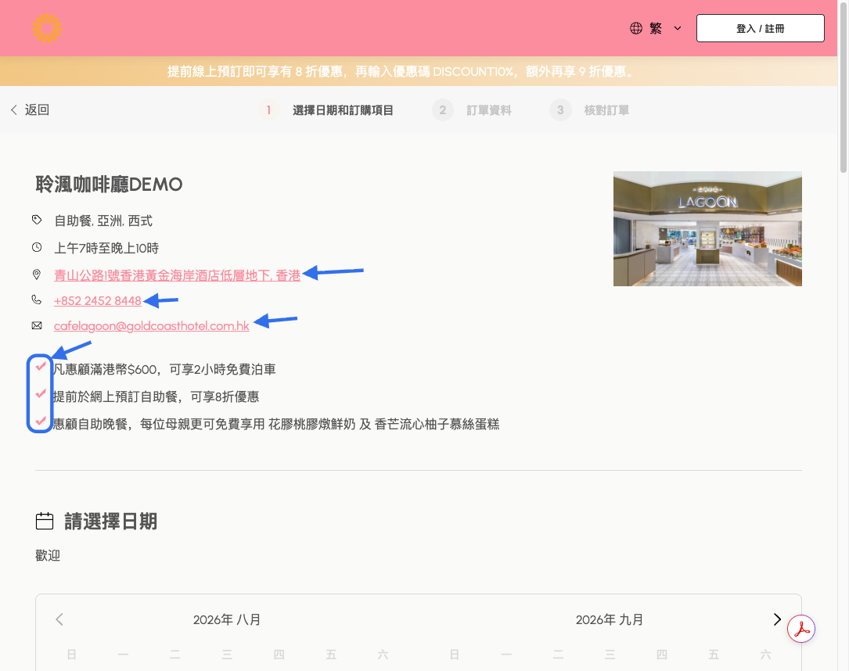Click the 歡迎 welcome text

coord(48,556)
